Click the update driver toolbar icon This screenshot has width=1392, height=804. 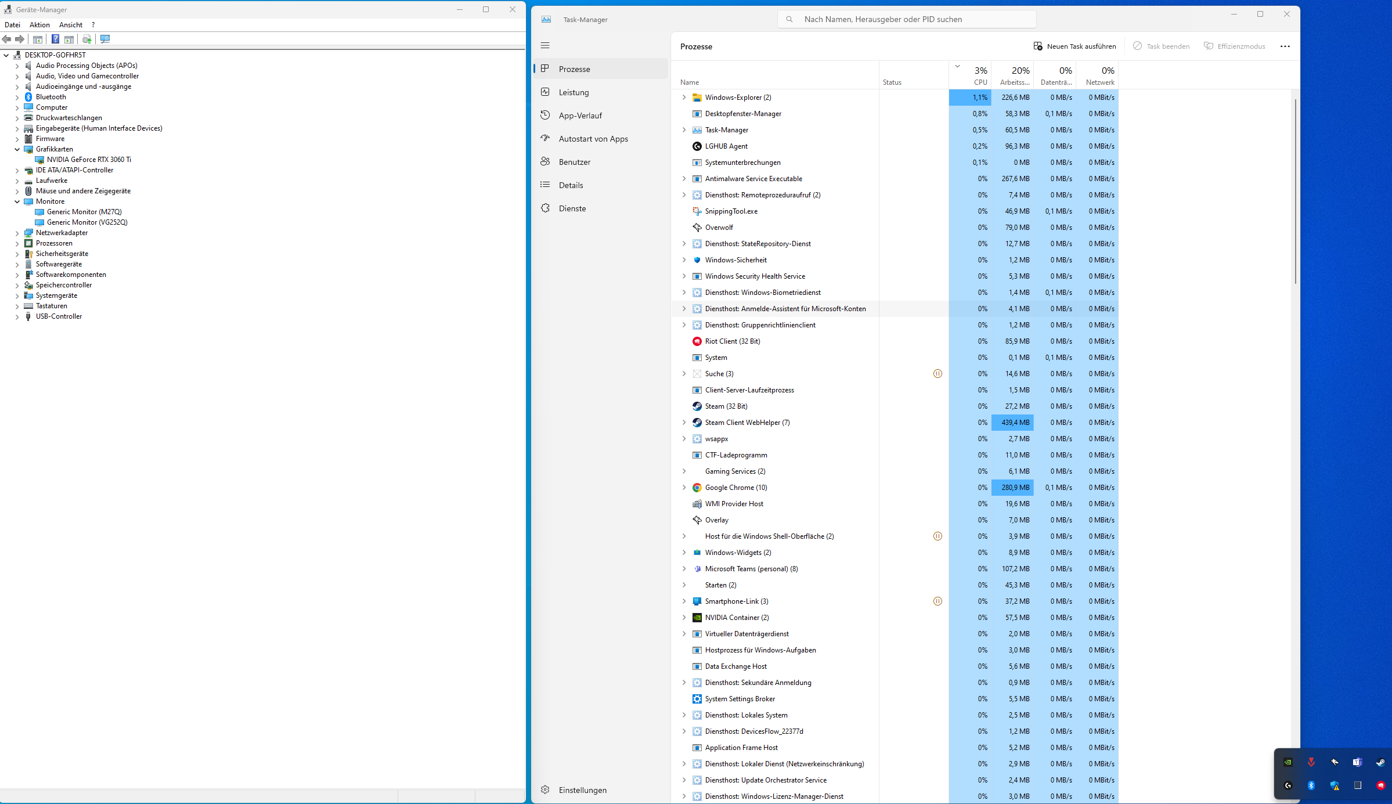click(x=86, y=39)
